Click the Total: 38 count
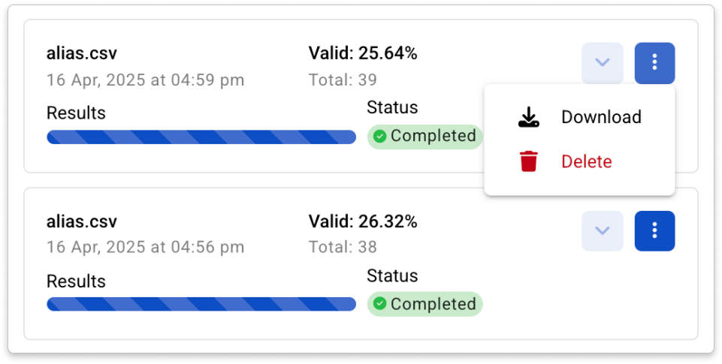The image size is (722, 364). click(343, 247)
